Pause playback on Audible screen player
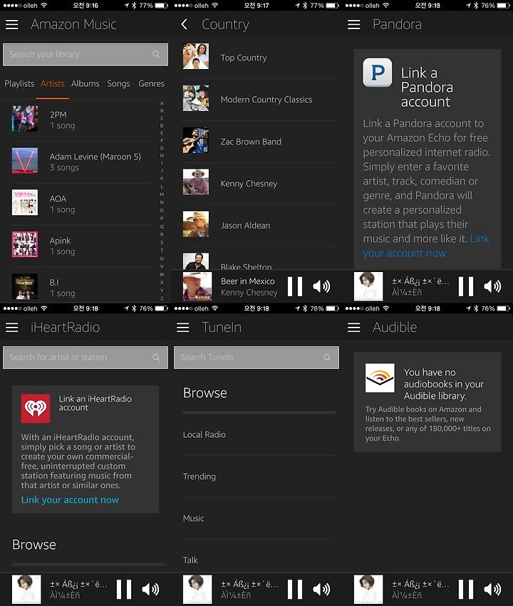This screenshot has width=513, height=606. click(x=466, y=589)
